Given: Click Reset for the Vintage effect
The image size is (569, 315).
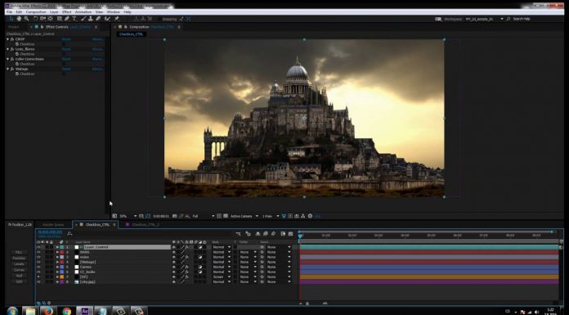Looking at the screenshot, I should coord(66,69).
